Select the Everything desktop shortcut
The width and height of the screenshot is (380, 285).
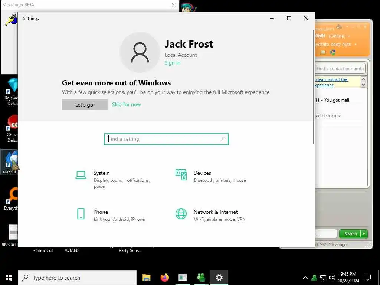point(11,199)
